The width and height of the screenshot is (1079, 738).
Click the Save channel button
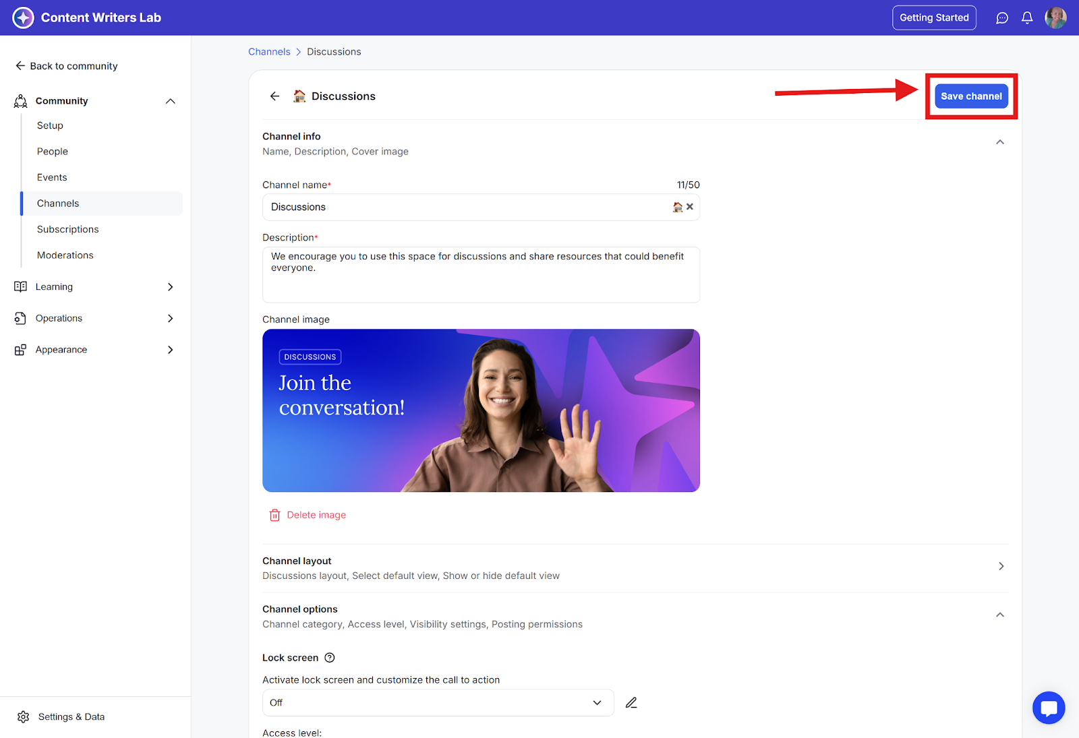coord(971,96)
